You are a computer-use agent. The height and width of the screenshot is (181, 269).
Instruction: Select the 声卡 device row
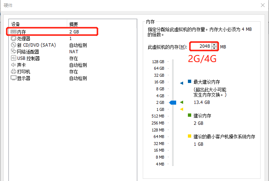coord(73,65)
